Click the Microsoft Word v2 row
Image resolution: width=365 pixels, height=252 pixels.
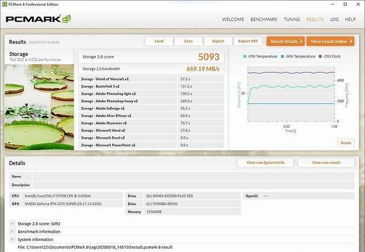point(152,131)
